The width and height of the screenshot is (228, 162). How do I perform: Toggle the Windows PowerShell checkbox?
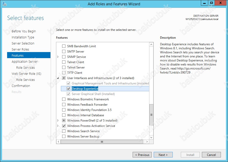pyautogui.click(x=64, y=120)
